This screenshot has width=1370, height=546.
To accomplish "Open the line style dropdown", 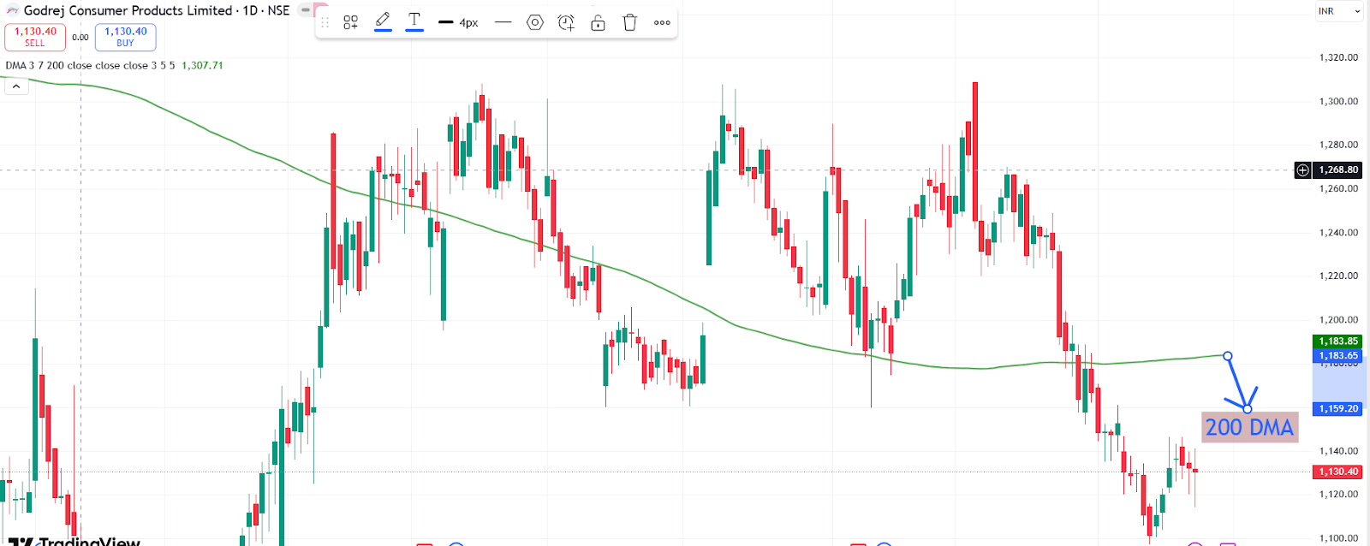I will tap(503, 23).
